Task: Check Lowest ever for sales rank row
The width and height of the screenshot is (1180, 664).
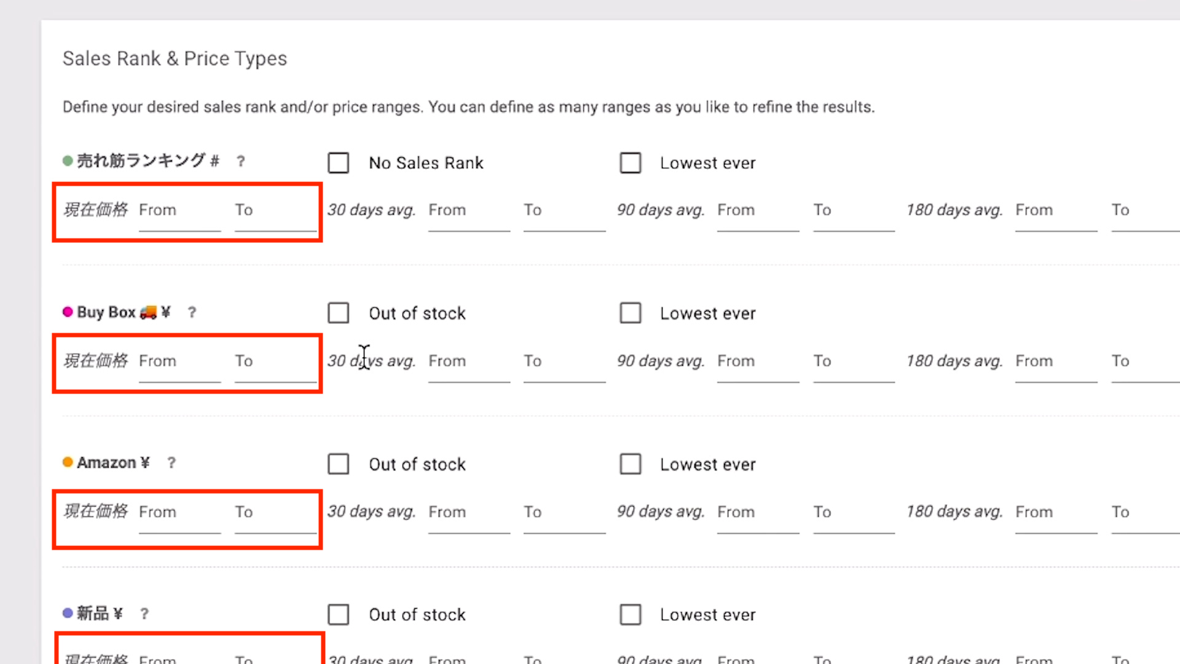Action: [x=631, y=163]
